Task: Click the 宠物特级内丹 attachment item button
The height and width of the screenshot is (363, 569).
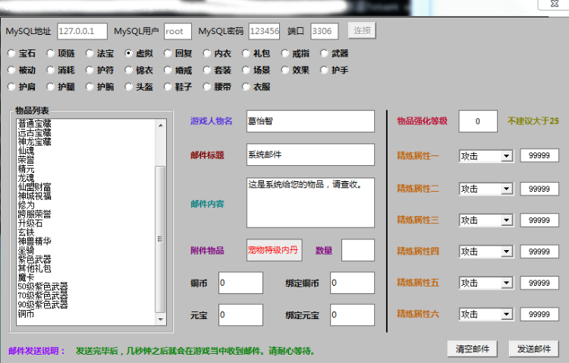Action: 274,250
